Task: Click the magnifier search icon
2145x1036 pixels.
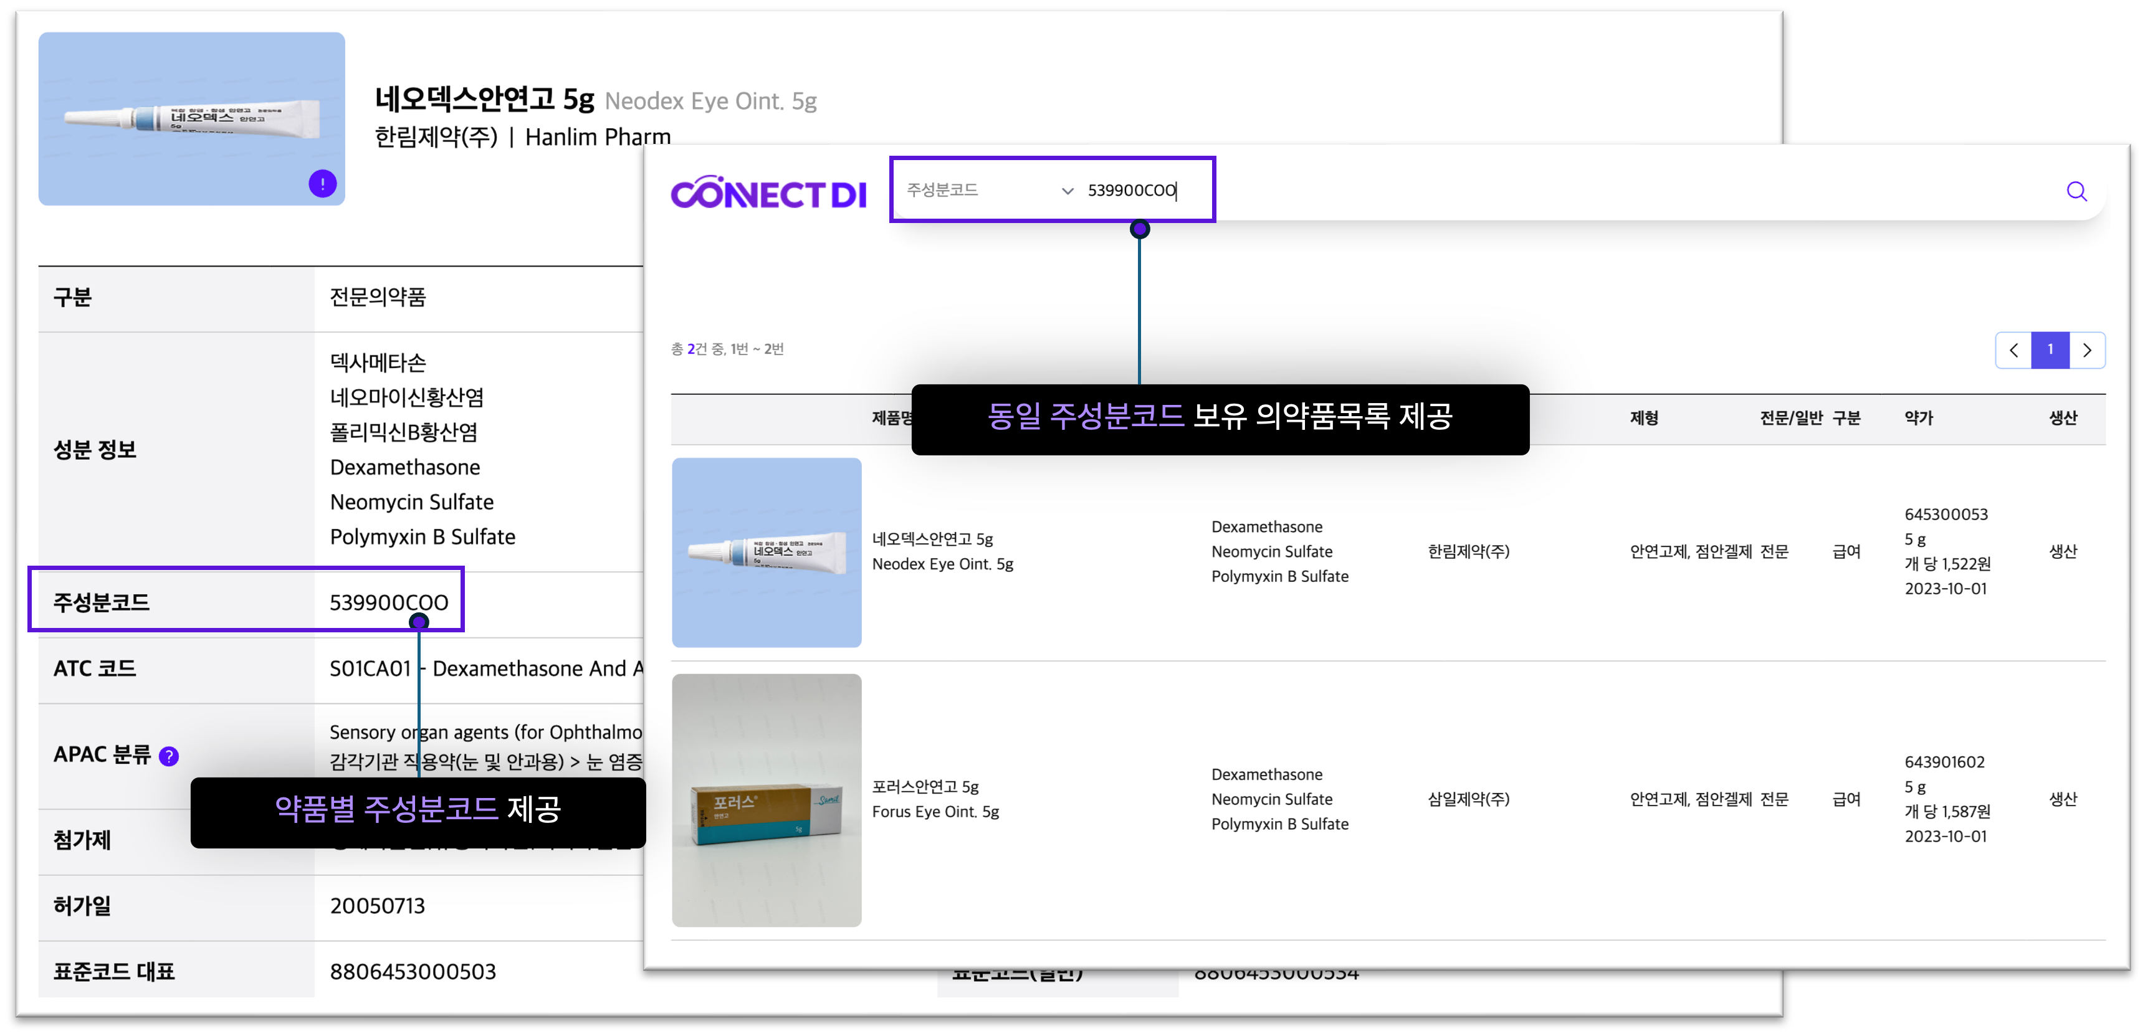Action: [2076, 191]
